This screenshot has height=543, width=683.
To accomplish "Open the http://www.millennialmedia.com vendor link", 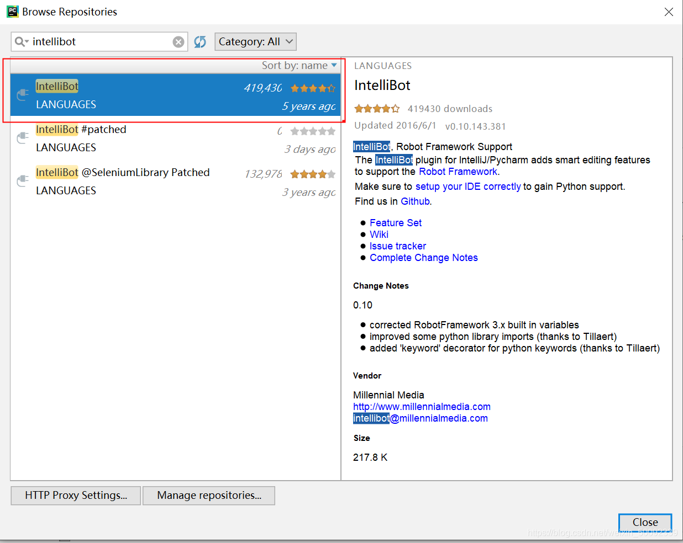I will [x=422, y=407].
